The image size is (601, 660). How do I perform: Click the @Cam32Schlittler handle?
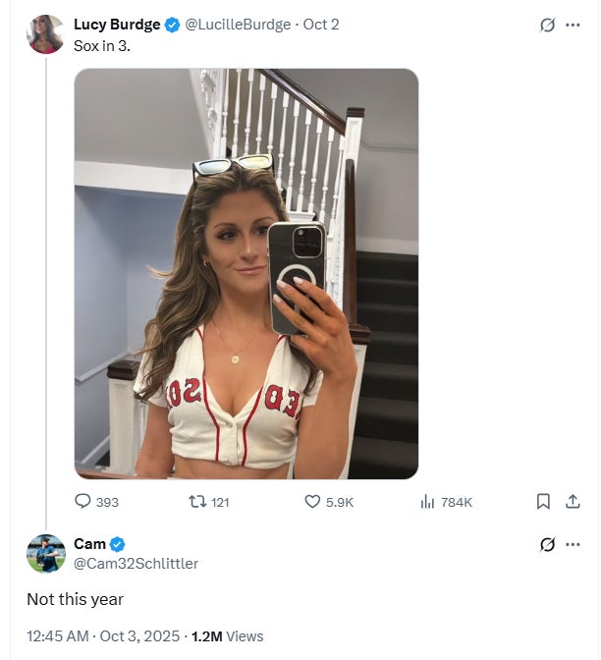(x=136, y=563)
